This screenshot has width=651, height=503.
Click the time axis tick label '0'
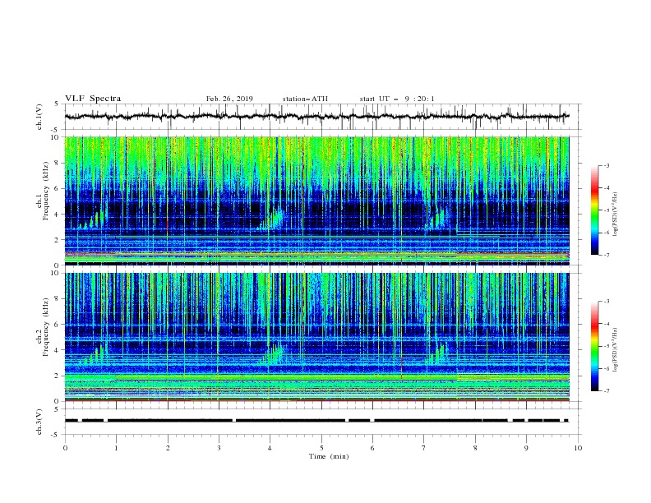(65, 448)
